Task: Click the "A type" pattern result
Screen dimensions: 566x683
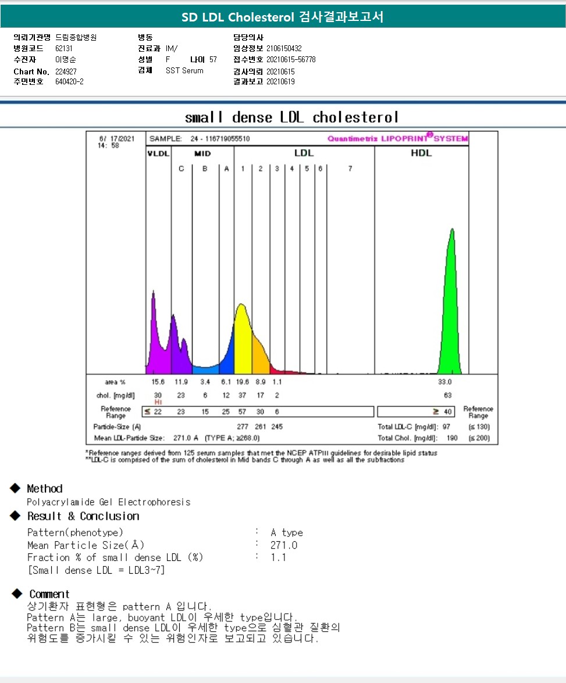Action: (286, 532)
